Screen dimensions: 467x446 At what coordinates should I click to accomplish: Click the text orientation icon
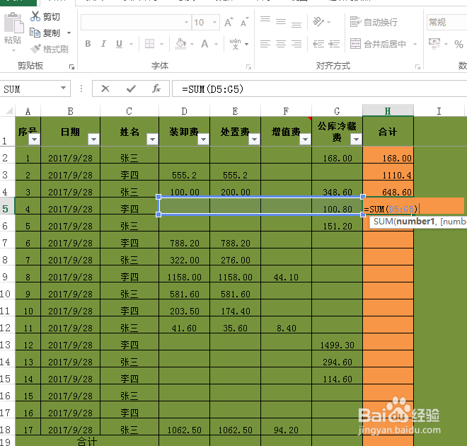pyautogui.click(x=318, y=22)
